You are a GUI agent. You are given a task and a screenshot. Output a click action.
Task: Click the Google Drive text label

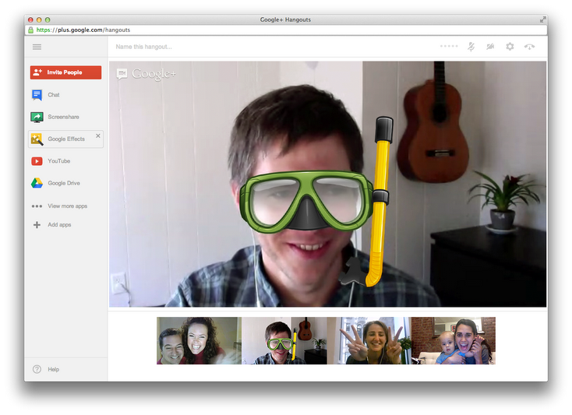(64, 183)
